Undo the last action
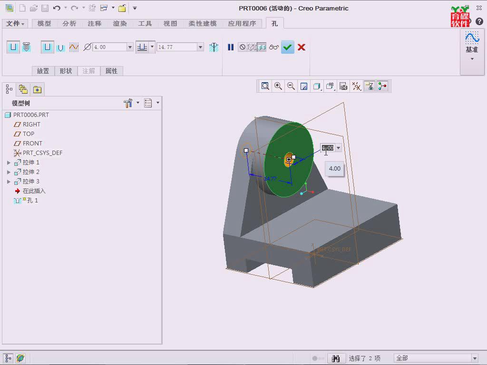 click(57, 8)
